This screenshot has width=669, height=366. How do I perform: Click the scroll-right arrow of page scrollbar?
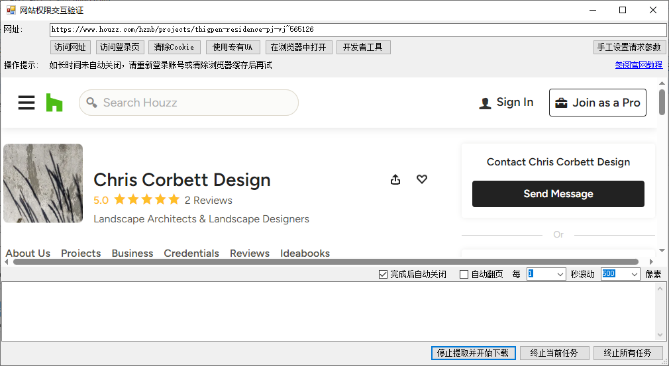click(x=651, y=261)
